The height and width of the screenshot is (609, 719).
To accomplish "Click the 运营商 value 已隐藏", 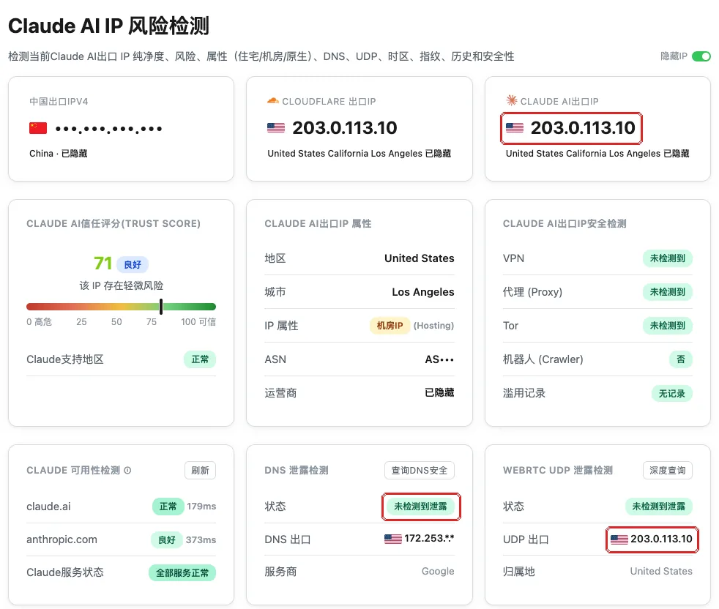I will (x=439, y=392).
